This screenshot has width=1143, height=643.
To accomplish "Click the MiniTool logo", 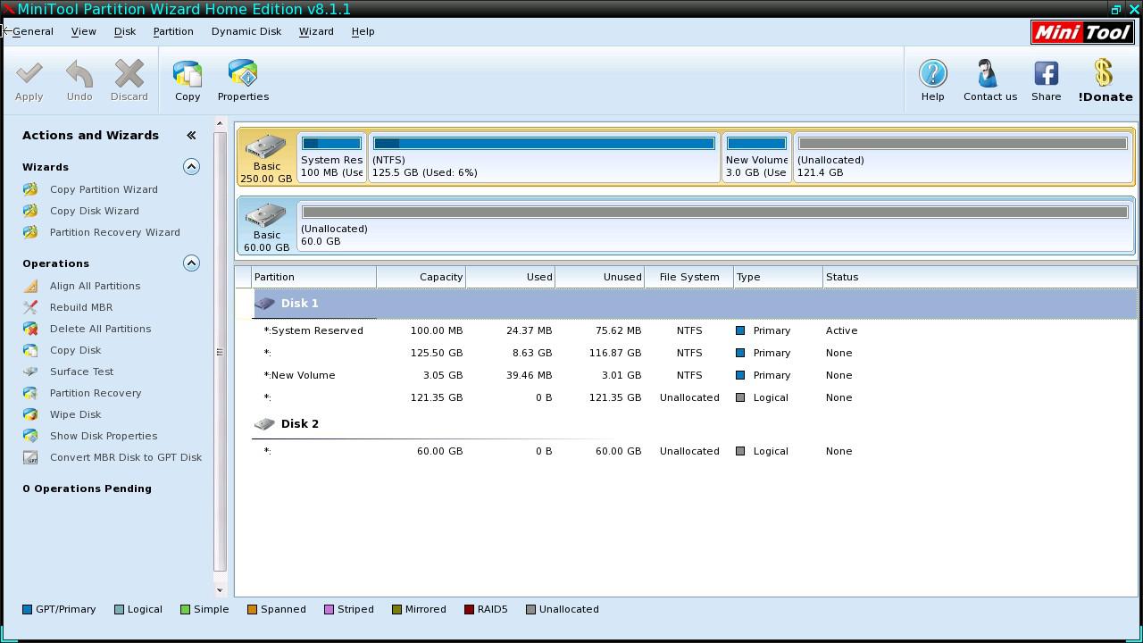I will (x=1082, y=32).
